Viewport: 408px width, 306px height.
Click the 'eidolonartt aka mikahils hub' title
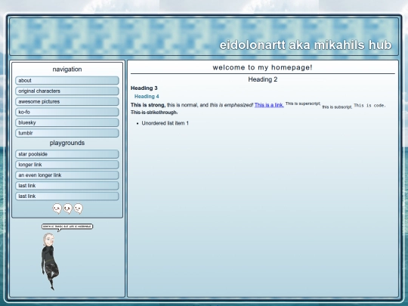(x=305, y=45)
